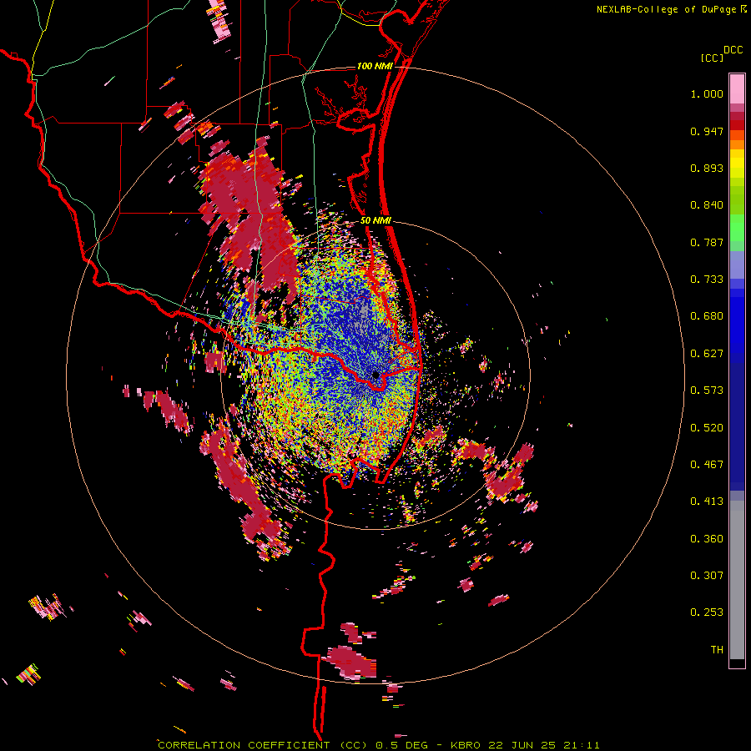Click the 0.360 color scale value

tap(707, 539)
